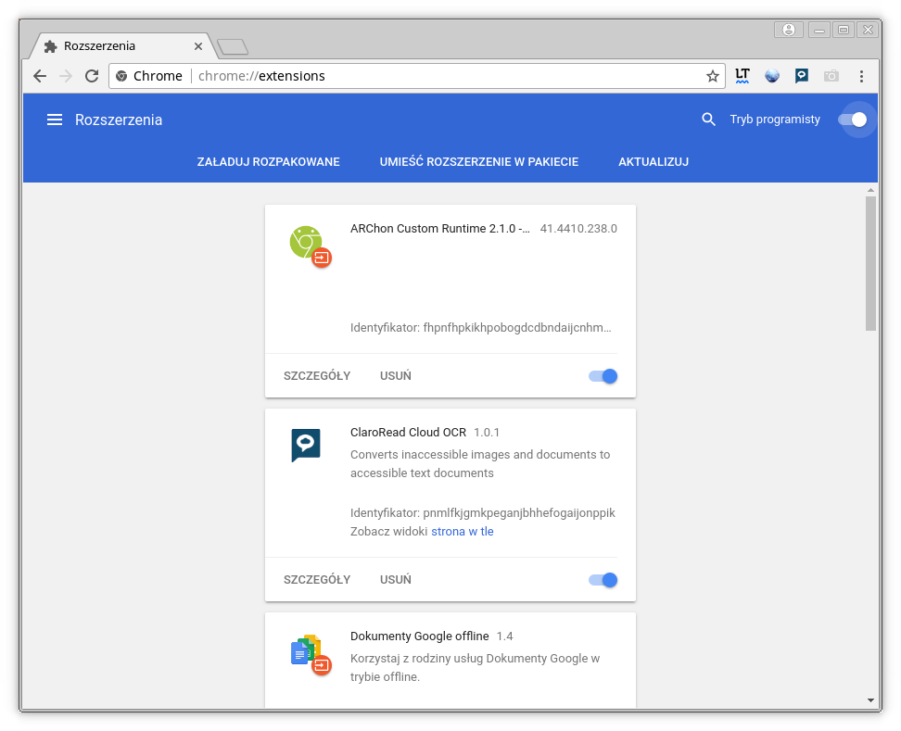Screen dimensions: 901x731
Task: Open the LanguageTool extension icon
Action: (x=742, y=76)
